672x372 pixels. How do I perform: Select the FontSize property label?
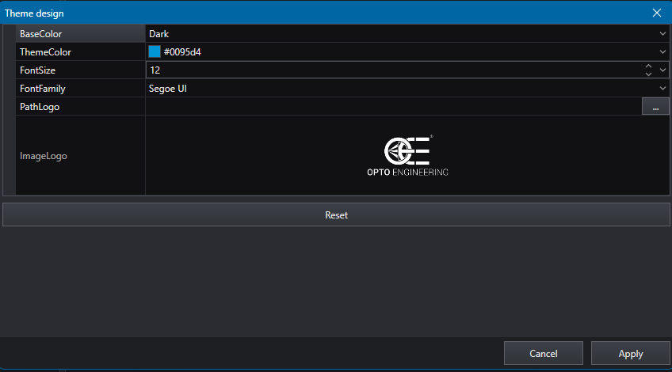(37, 70)
